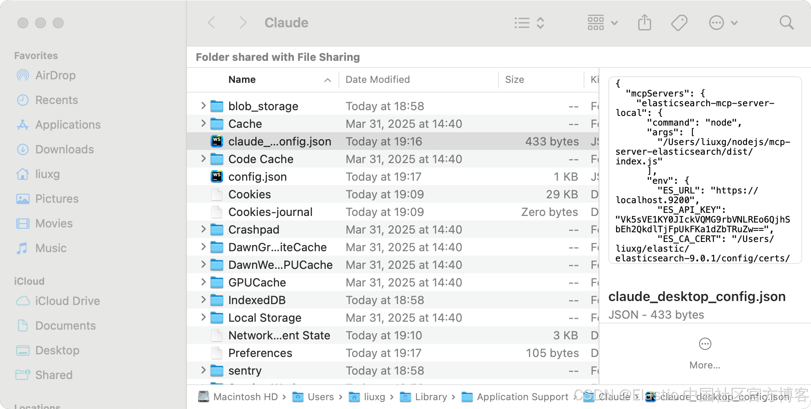Image resolution: width=811 pixels, height=409 pixels.
Task: Click claude_desktop_config.json title in preview
Action: point(697,297)
